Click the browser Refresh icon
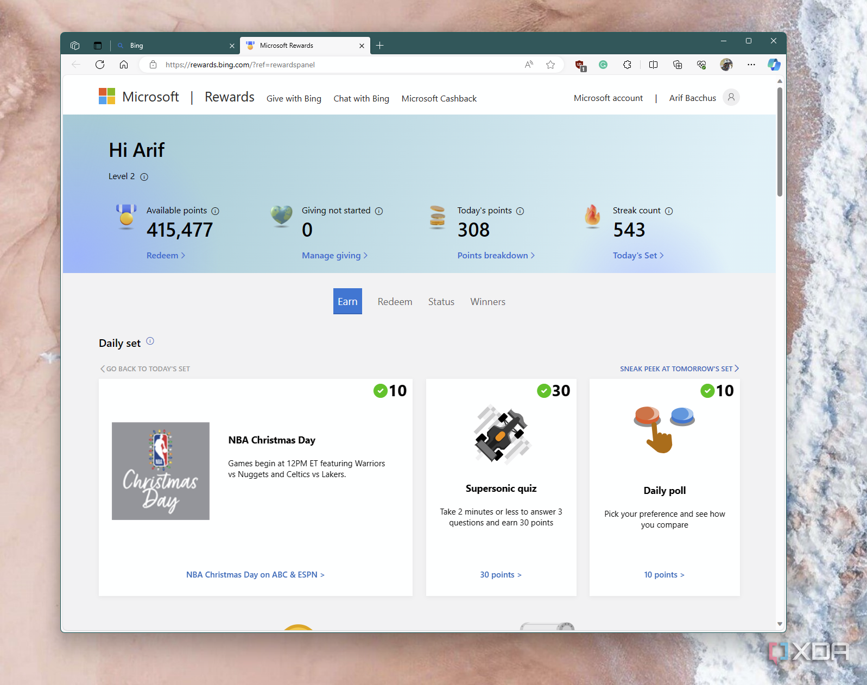The image size is (867, 685). 100,65
